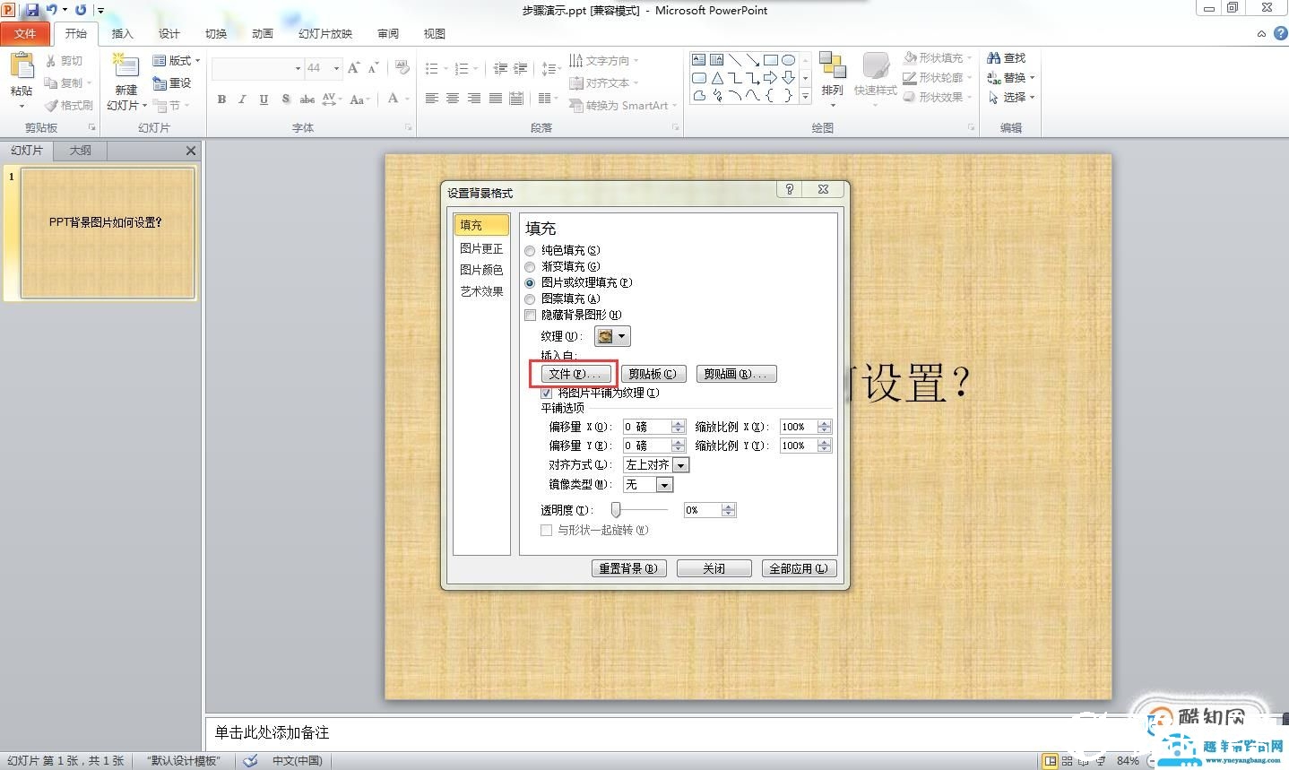Switch to the 艺术效果 tab in dialog
1289x770 pixels.
click(481, 291)
